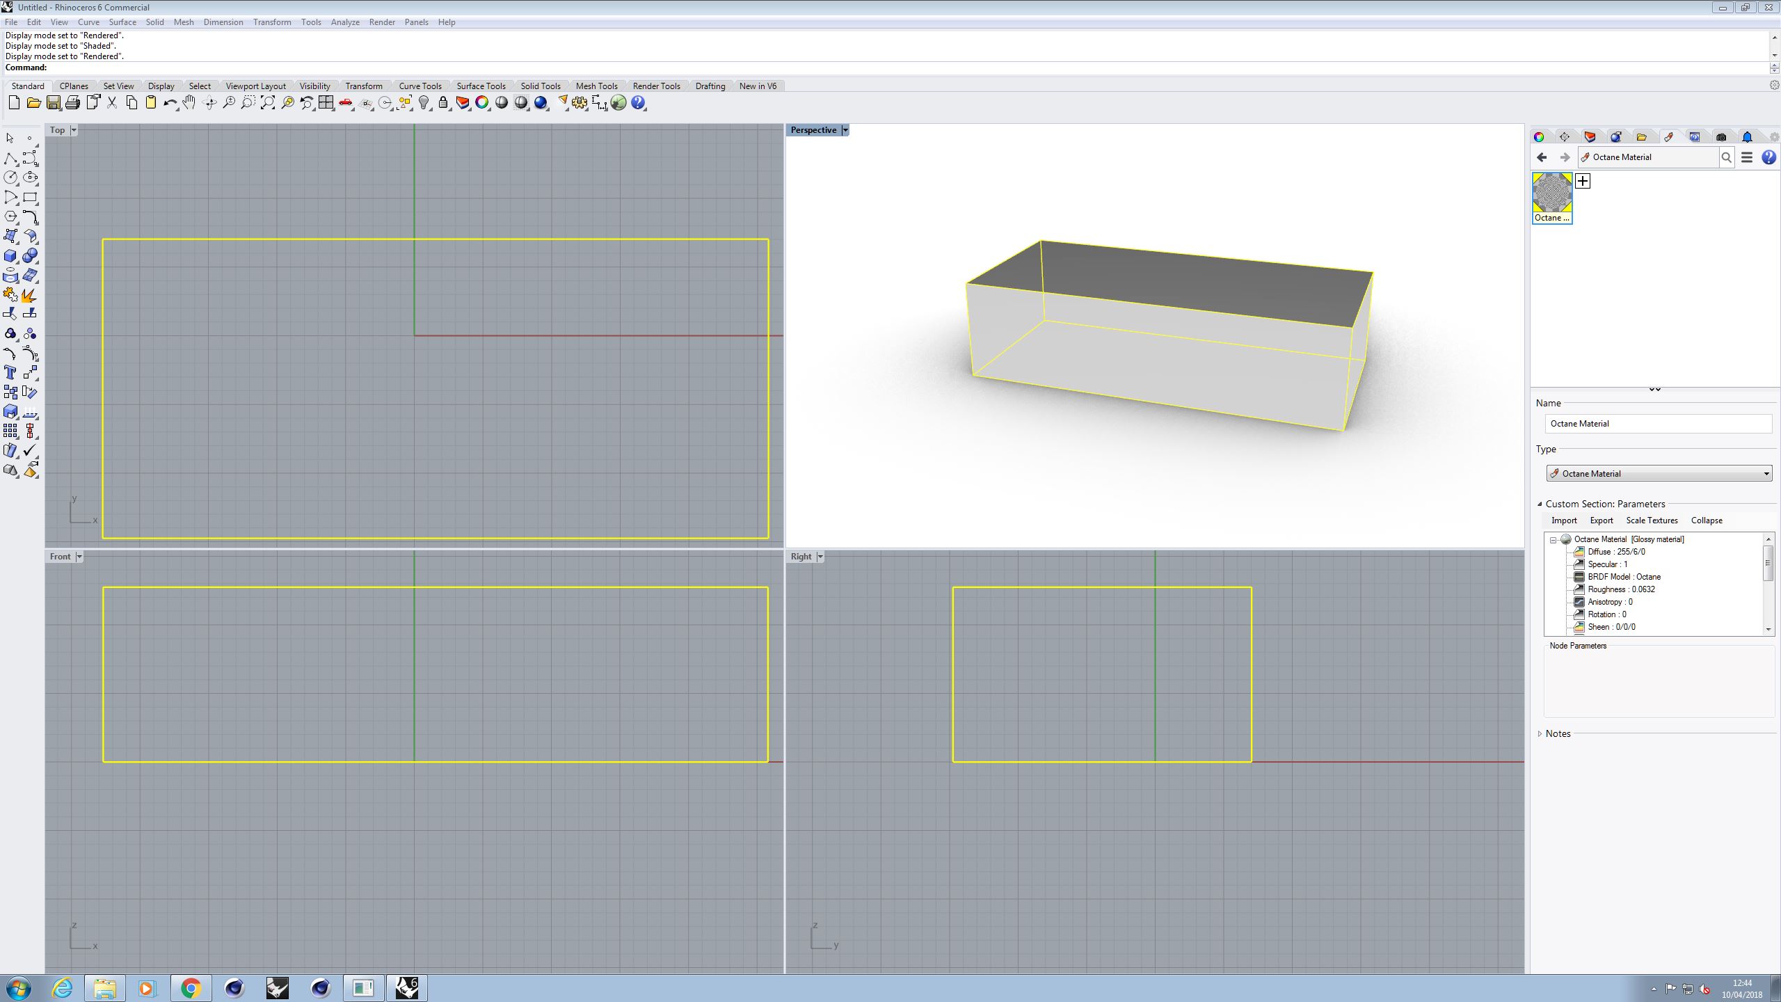Collapse the Octane Material tree node
Image resolution: width=1781 pixels, height=1002 pixels.
[x=1553, y=540]
